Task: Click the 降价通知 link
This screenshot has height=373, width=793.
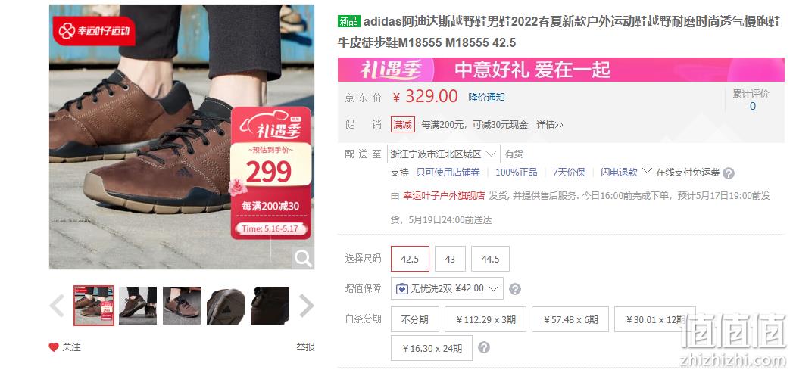Action: point(486,97)
